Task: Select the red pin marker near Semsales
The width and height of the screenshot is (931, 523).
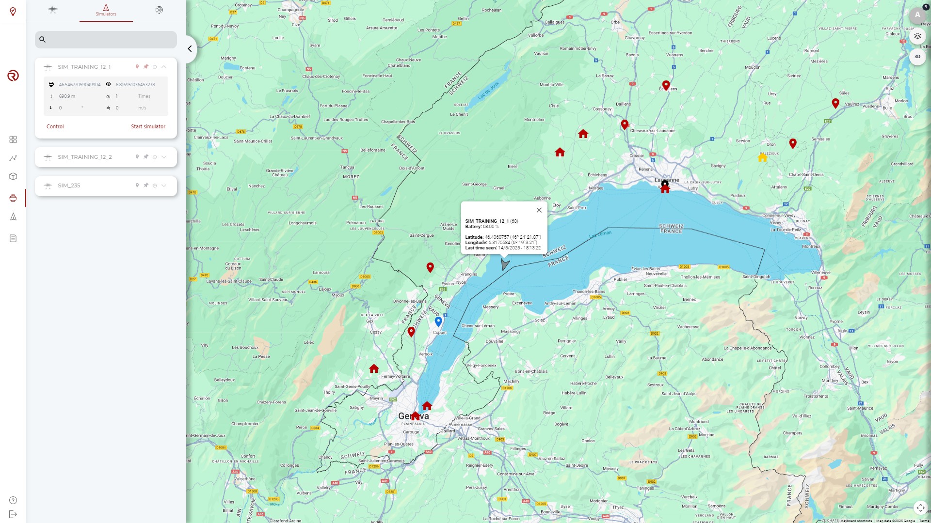Action: pos(793,143)
